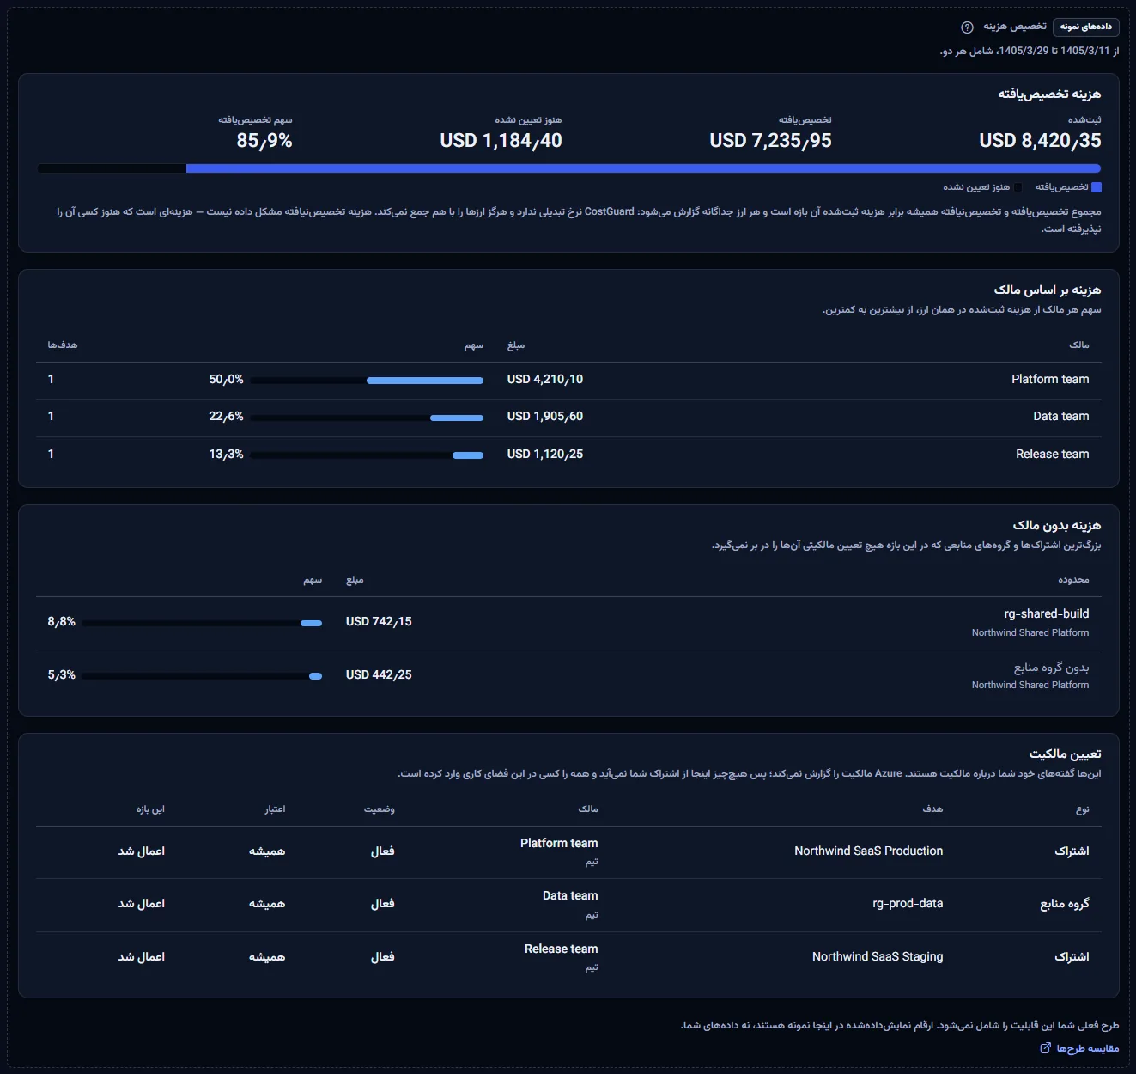Select the amount "USD 442٫25"

(x=379, y=674)
